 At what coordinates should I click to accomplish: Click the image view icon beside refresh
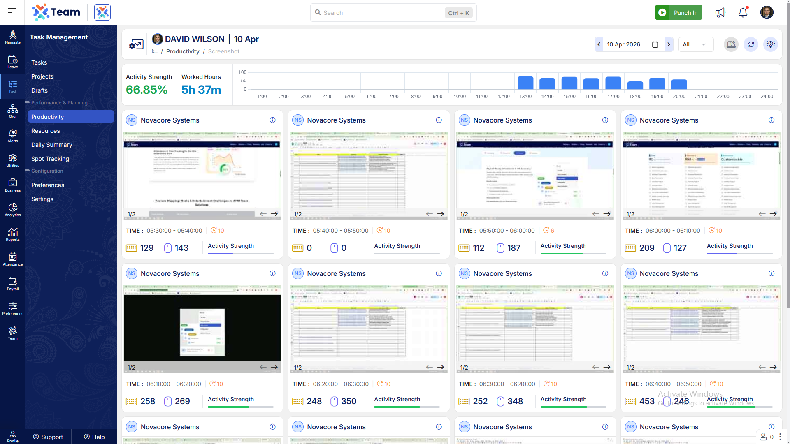(x=731, y=44)
